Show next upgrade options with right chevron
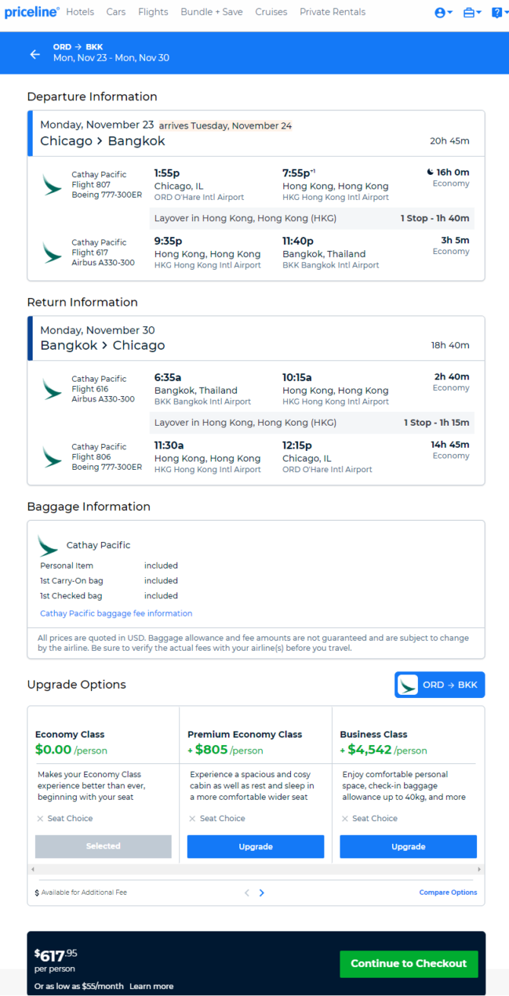The height and width of the screenshot is (996, 509). click(261, 893)
